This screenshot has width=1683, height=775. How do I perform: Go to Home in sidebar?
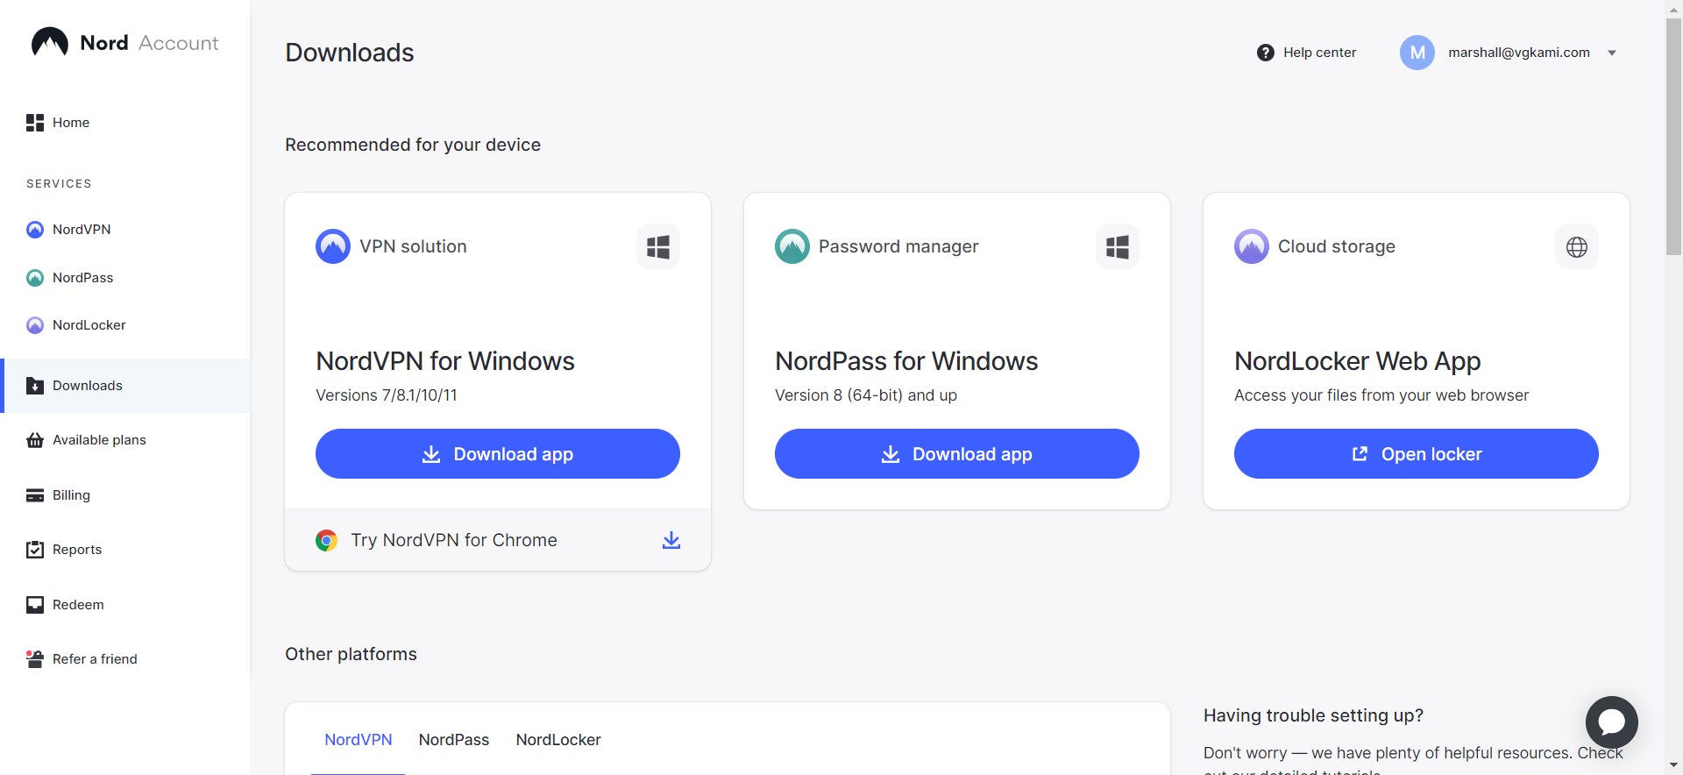(71, 123)
